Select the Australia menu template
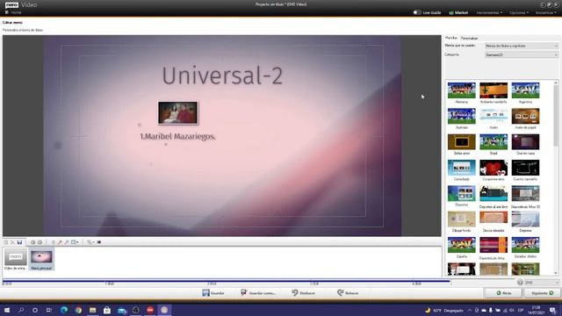This screenshot has width=562, height=316. 462,118
